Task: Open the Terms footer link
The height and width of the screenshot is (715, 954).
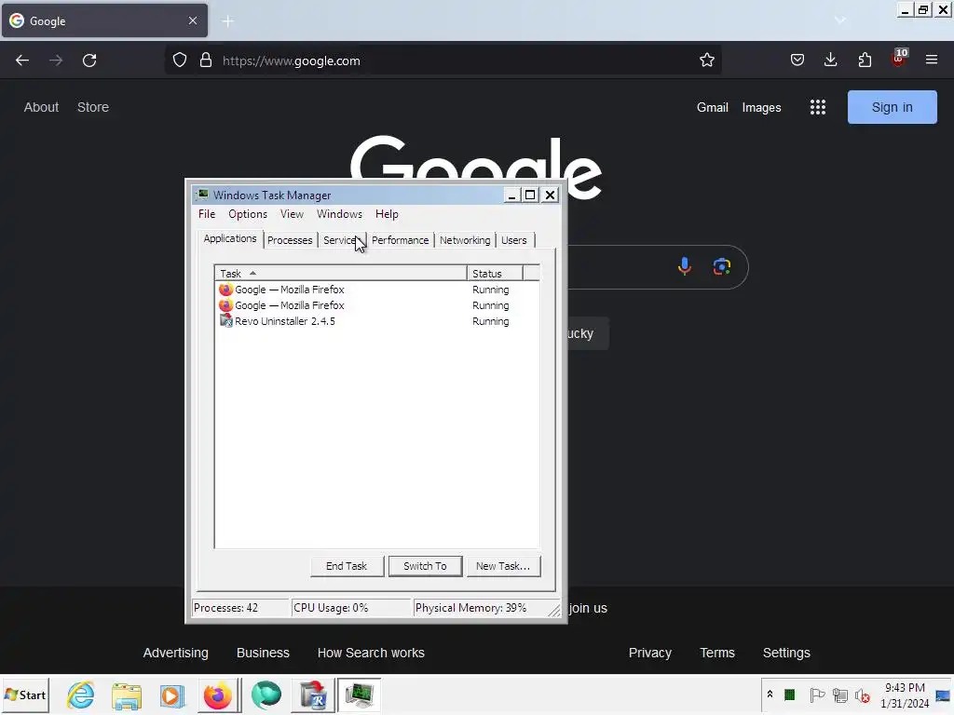Action: (717, 653)
